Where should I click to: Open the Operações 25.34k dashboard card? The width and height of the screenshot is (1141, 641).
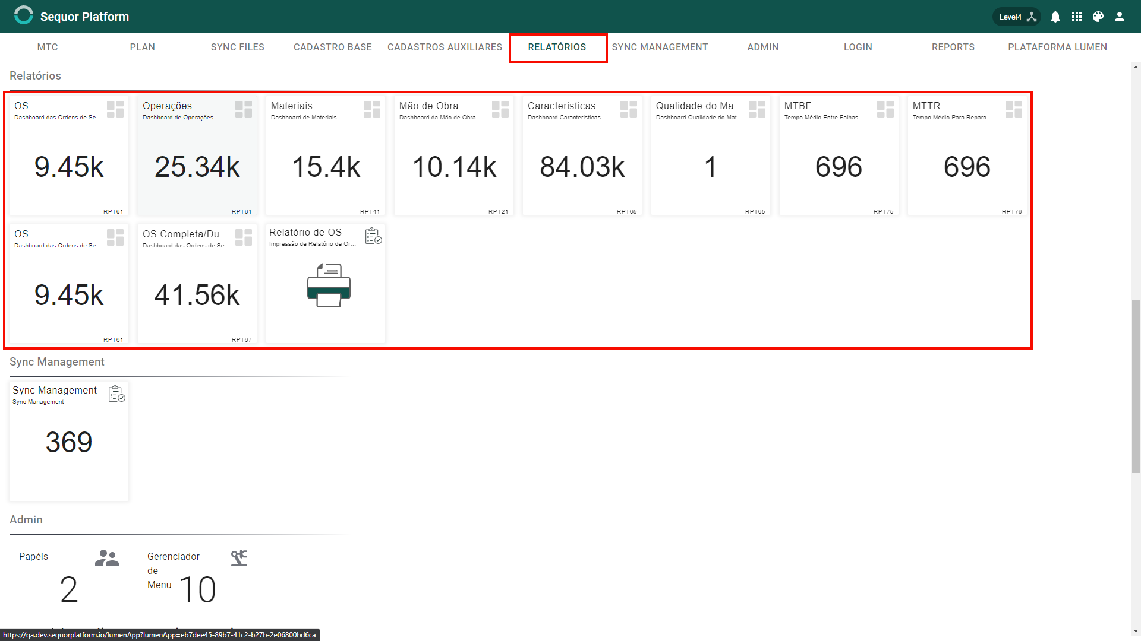(x=197, y=156)
